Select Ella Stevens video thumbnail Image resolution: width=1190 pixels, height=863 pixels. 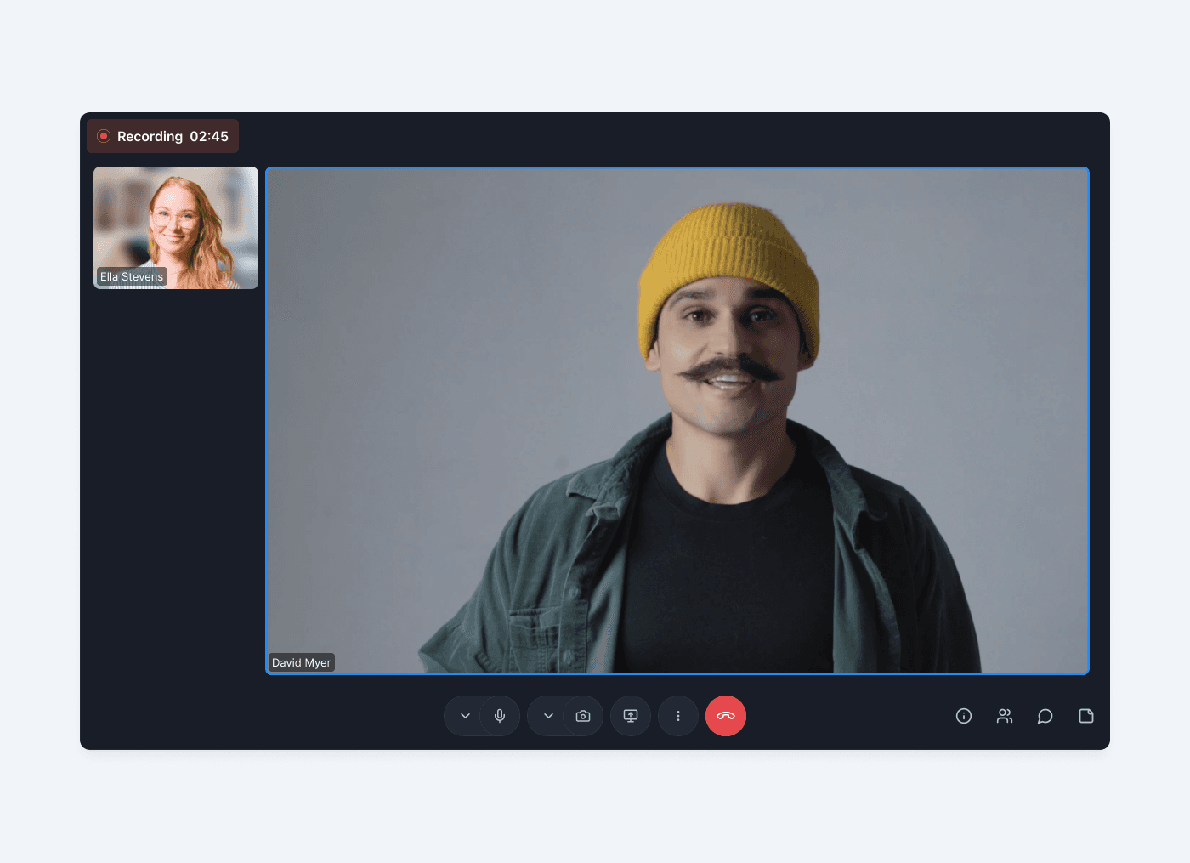click(176, 228)
